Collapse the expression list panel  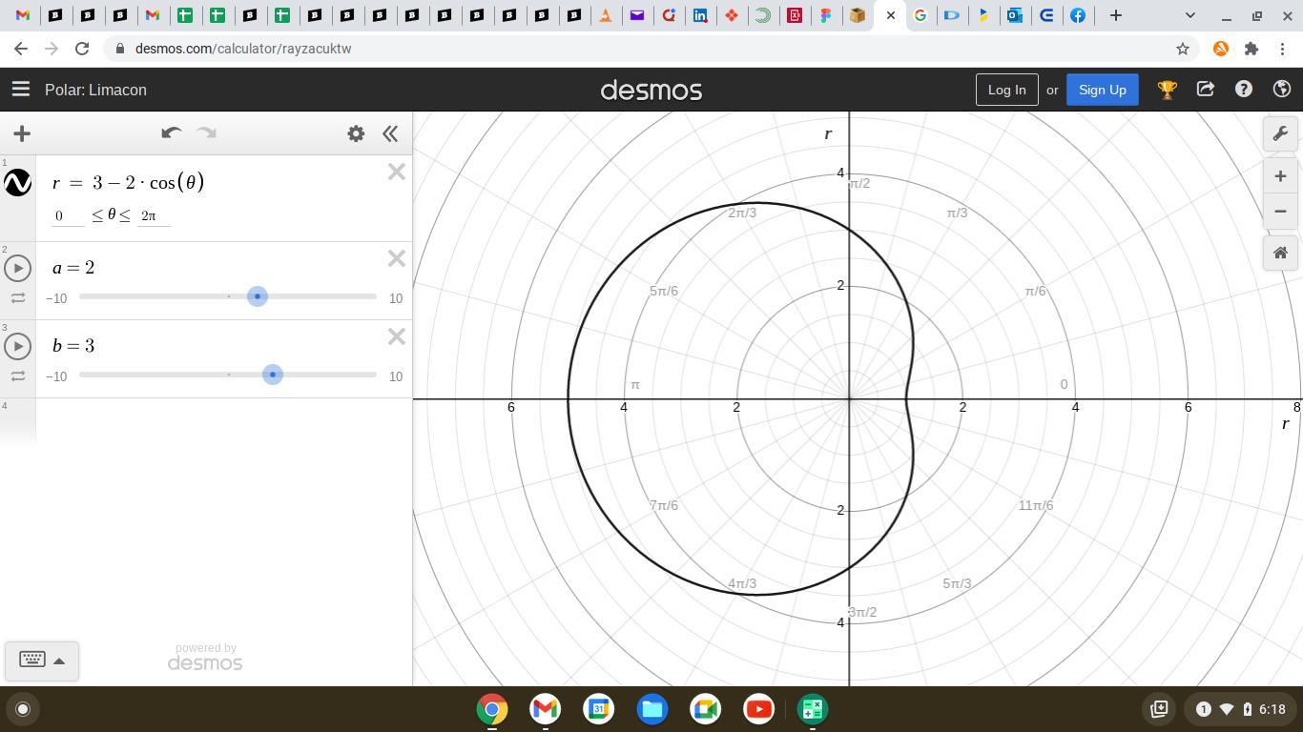(x=390, y=133)
